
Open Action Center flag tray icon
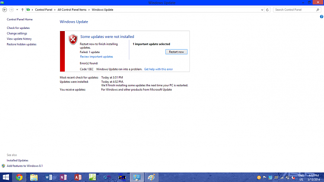tap(265, 177)
